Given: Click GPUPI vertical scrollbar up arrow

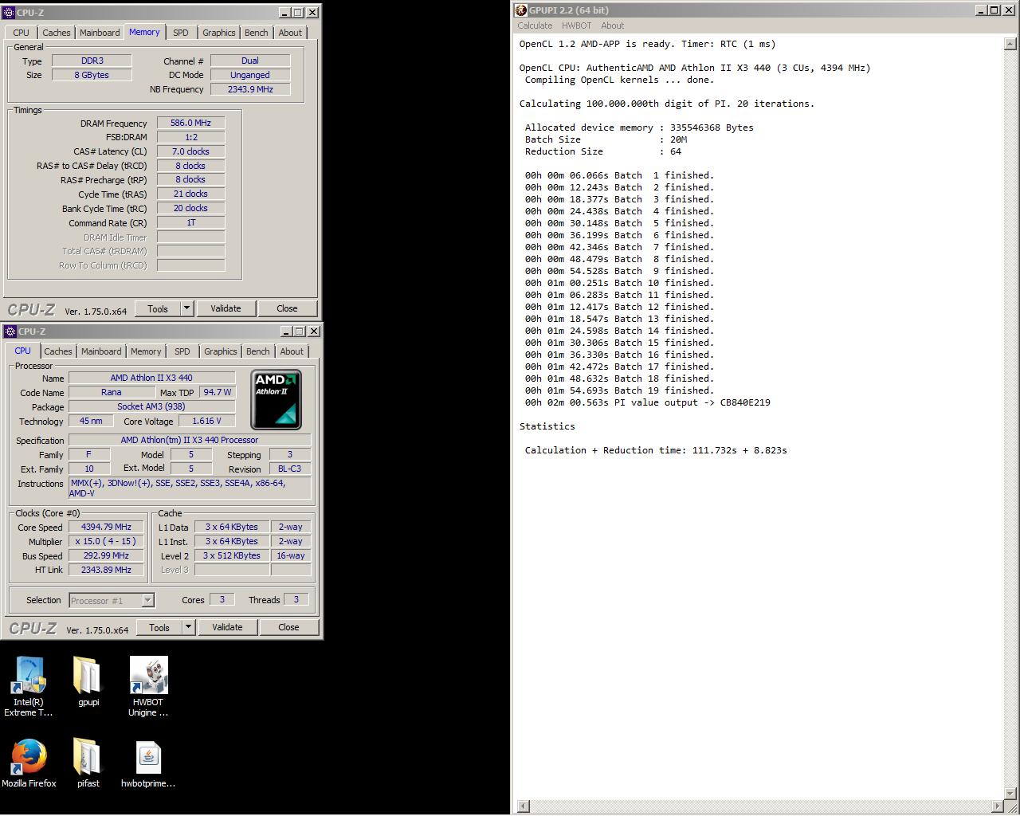Looking at the screenshot, I should click(1010, 45).
